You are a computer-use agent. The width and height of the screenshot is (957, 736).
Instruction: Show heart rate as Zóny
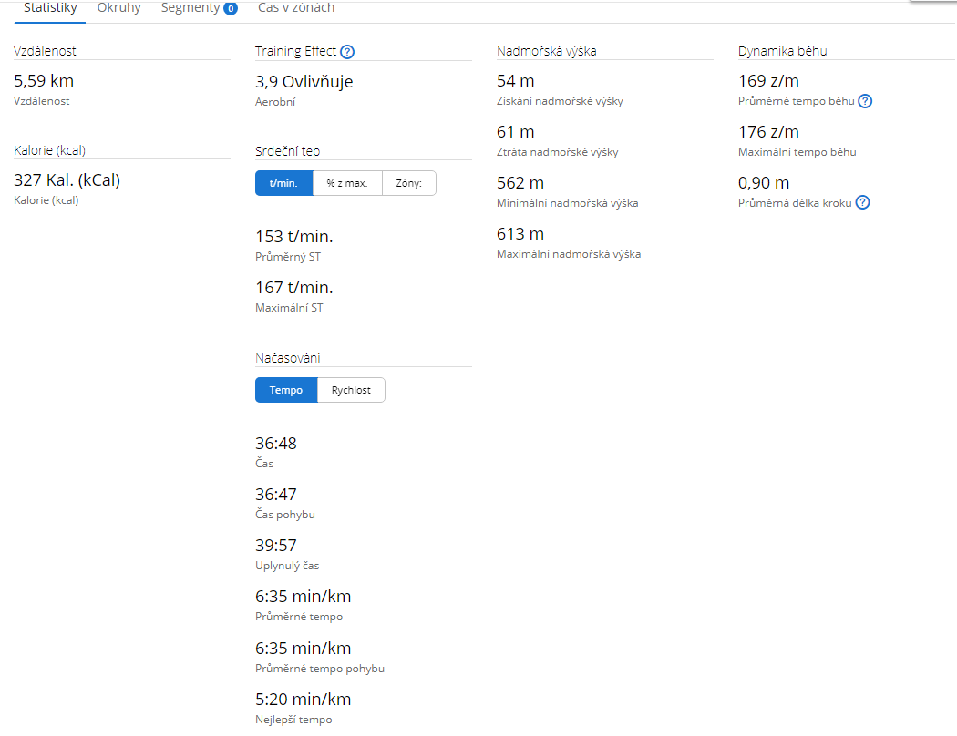pos(408,183)
